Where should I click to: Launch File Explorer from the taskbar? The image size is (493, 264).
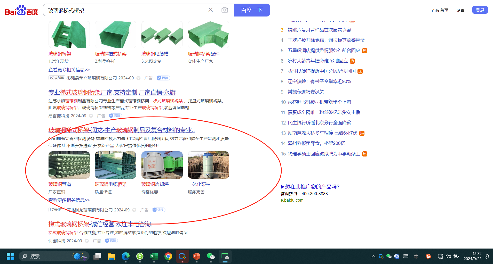112,256
